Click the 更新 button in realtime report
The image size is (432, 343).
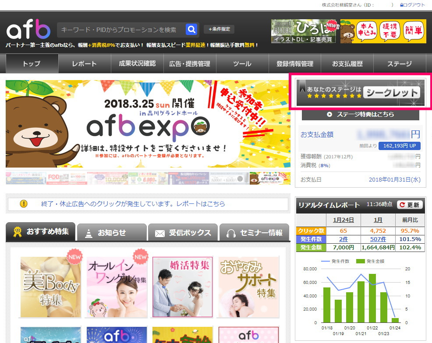(410, 205)
